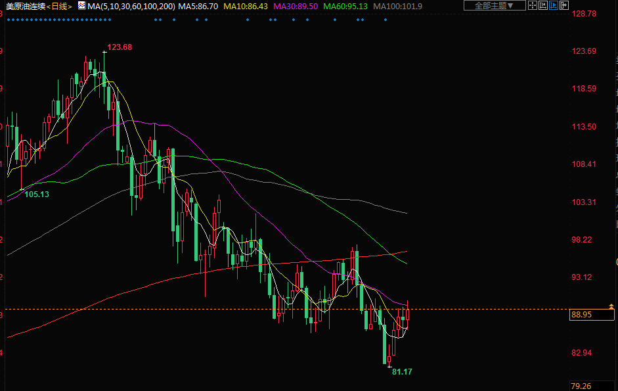
Task: Click the 81.17 low price marker
Action: click(402, 372)
